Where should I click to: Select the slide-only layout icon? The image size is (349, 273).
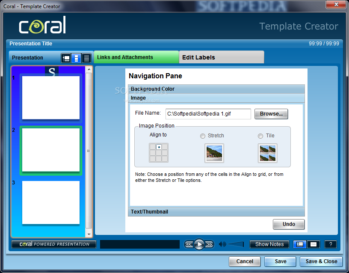(x=313, y=244)
